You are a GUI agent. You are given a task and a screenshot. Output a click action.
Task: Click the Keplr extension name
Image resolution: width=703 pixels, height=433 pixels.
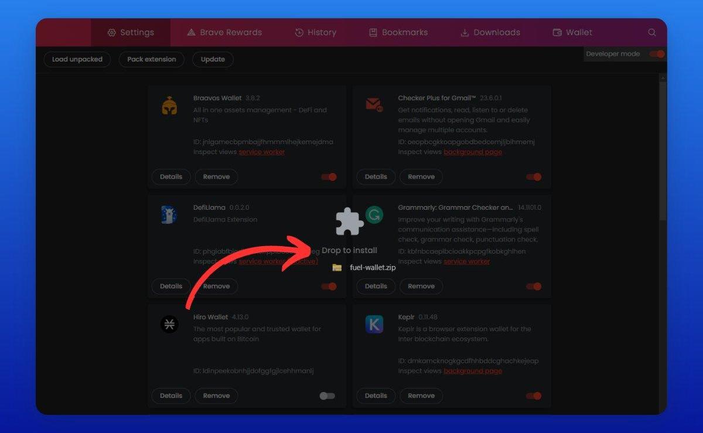coord(407,318)
